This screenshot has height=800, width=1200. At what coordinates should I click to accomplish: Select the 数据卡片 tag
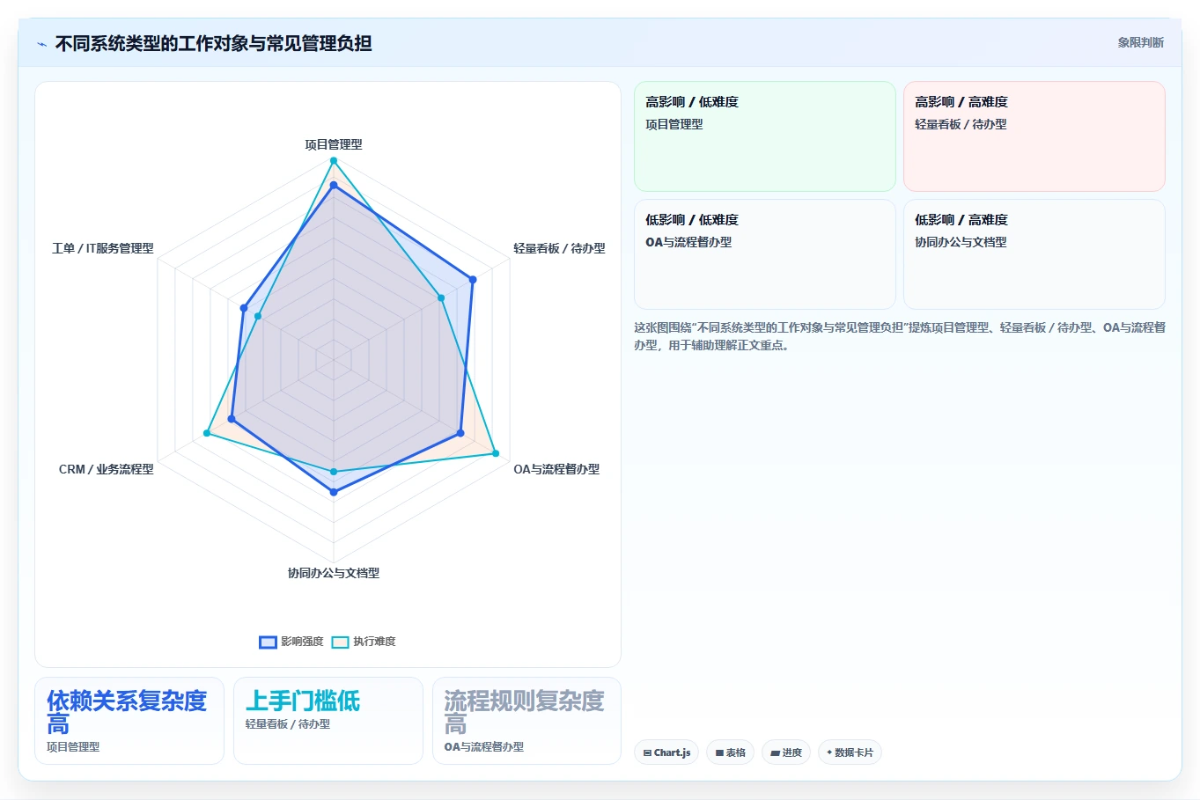pos(850,752)
